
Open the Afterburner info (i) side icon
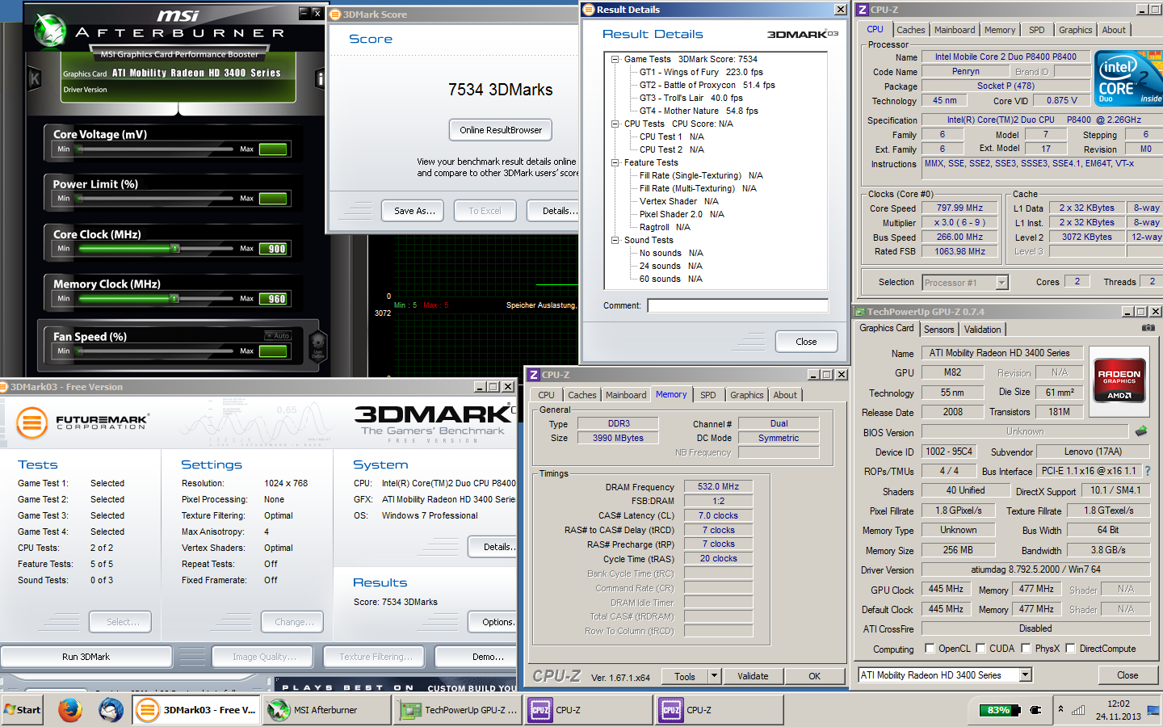pos(320,78)
